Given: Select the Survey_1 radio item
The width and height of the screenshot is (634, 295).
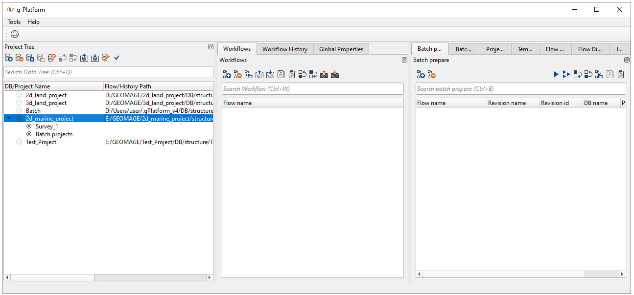Looking at the screenshot, I should [47, 126].
